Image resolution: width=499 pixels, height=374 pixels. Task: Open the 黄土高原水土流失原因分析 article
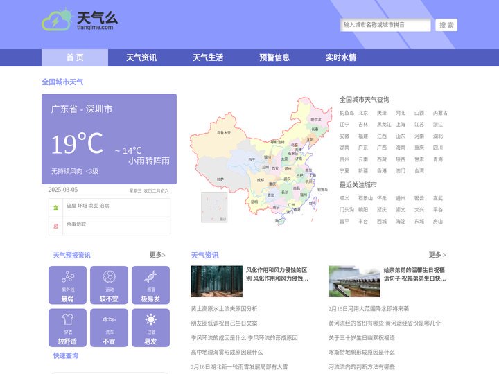(x=224, y=308)
